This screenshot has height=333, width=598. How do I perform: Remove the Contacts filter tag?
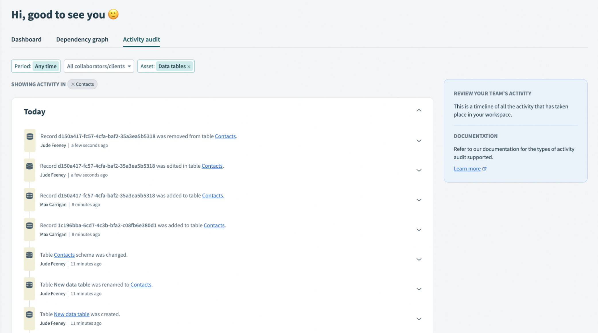coord(73,84)
